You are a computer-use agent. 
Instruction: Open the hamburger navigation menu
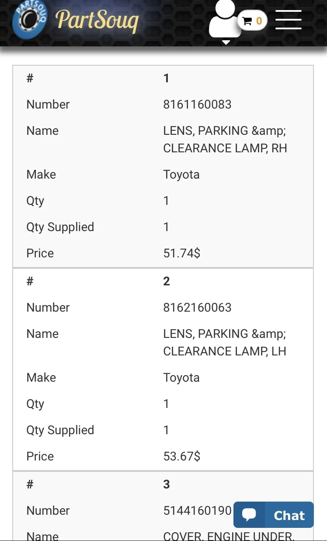click(x=289, y=20)
